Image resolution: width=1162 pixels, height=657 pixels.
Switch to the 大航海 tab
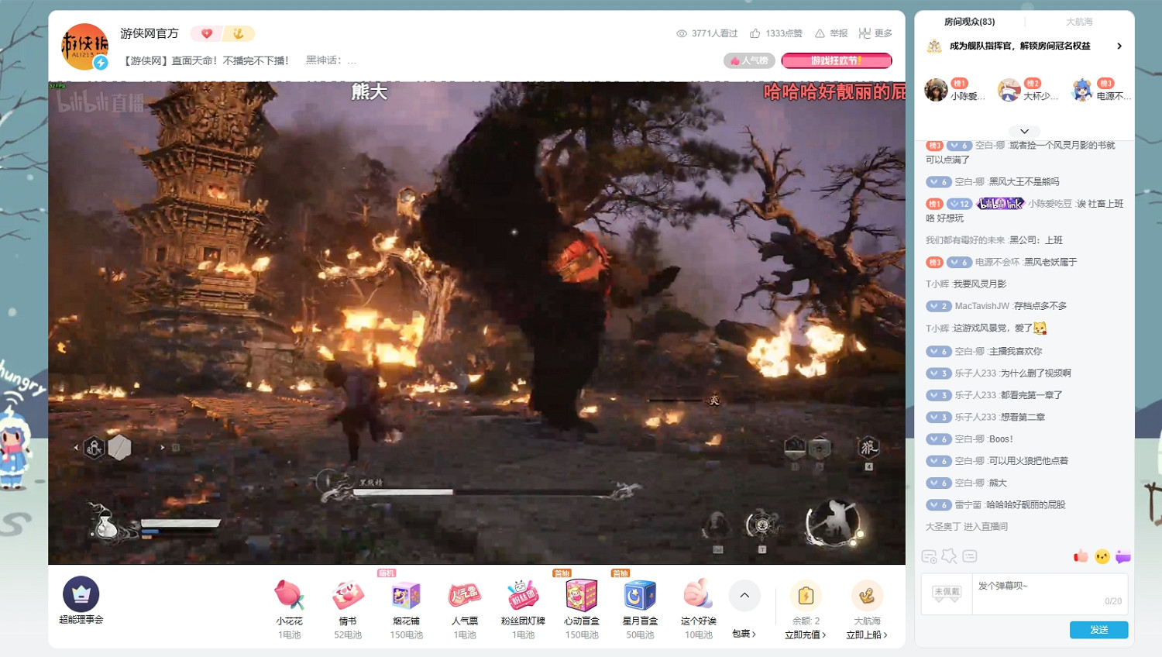point(1078,22)
